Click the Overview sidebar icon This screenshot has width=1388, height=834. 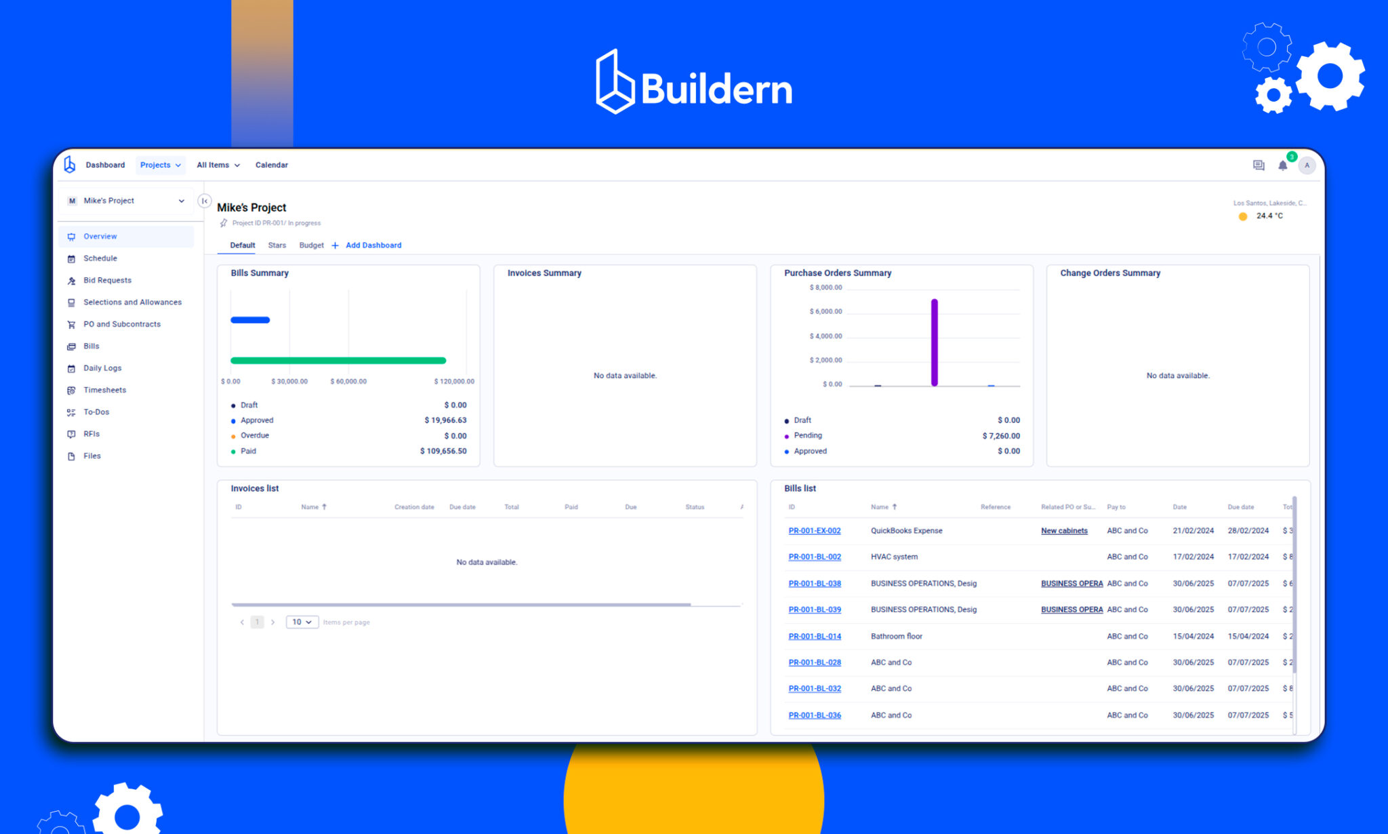(71, 237)
